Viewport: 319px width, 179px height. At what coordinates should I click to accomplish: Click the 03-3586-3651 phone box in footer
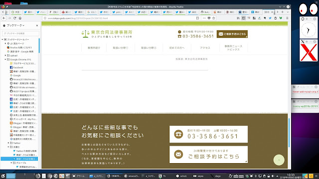(208, 134)
